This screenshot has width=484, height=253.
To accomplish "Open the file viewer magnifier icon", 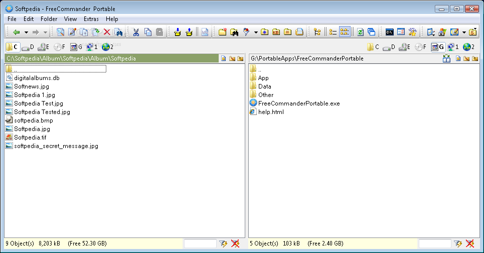I will pyautogui.click(x=60, y=32).
